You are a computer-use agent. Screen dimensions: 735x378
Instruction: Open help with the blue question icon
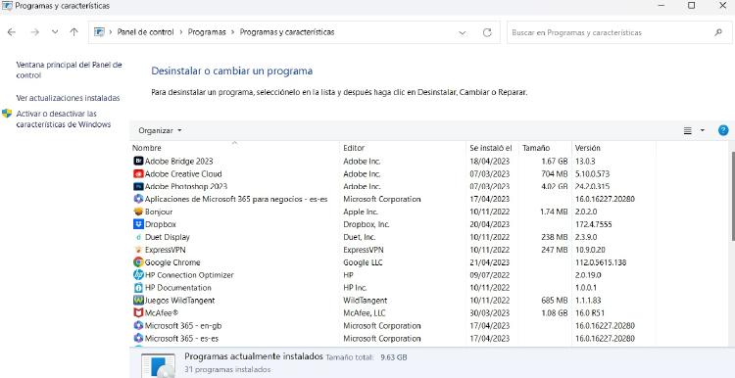pos(723,130)
